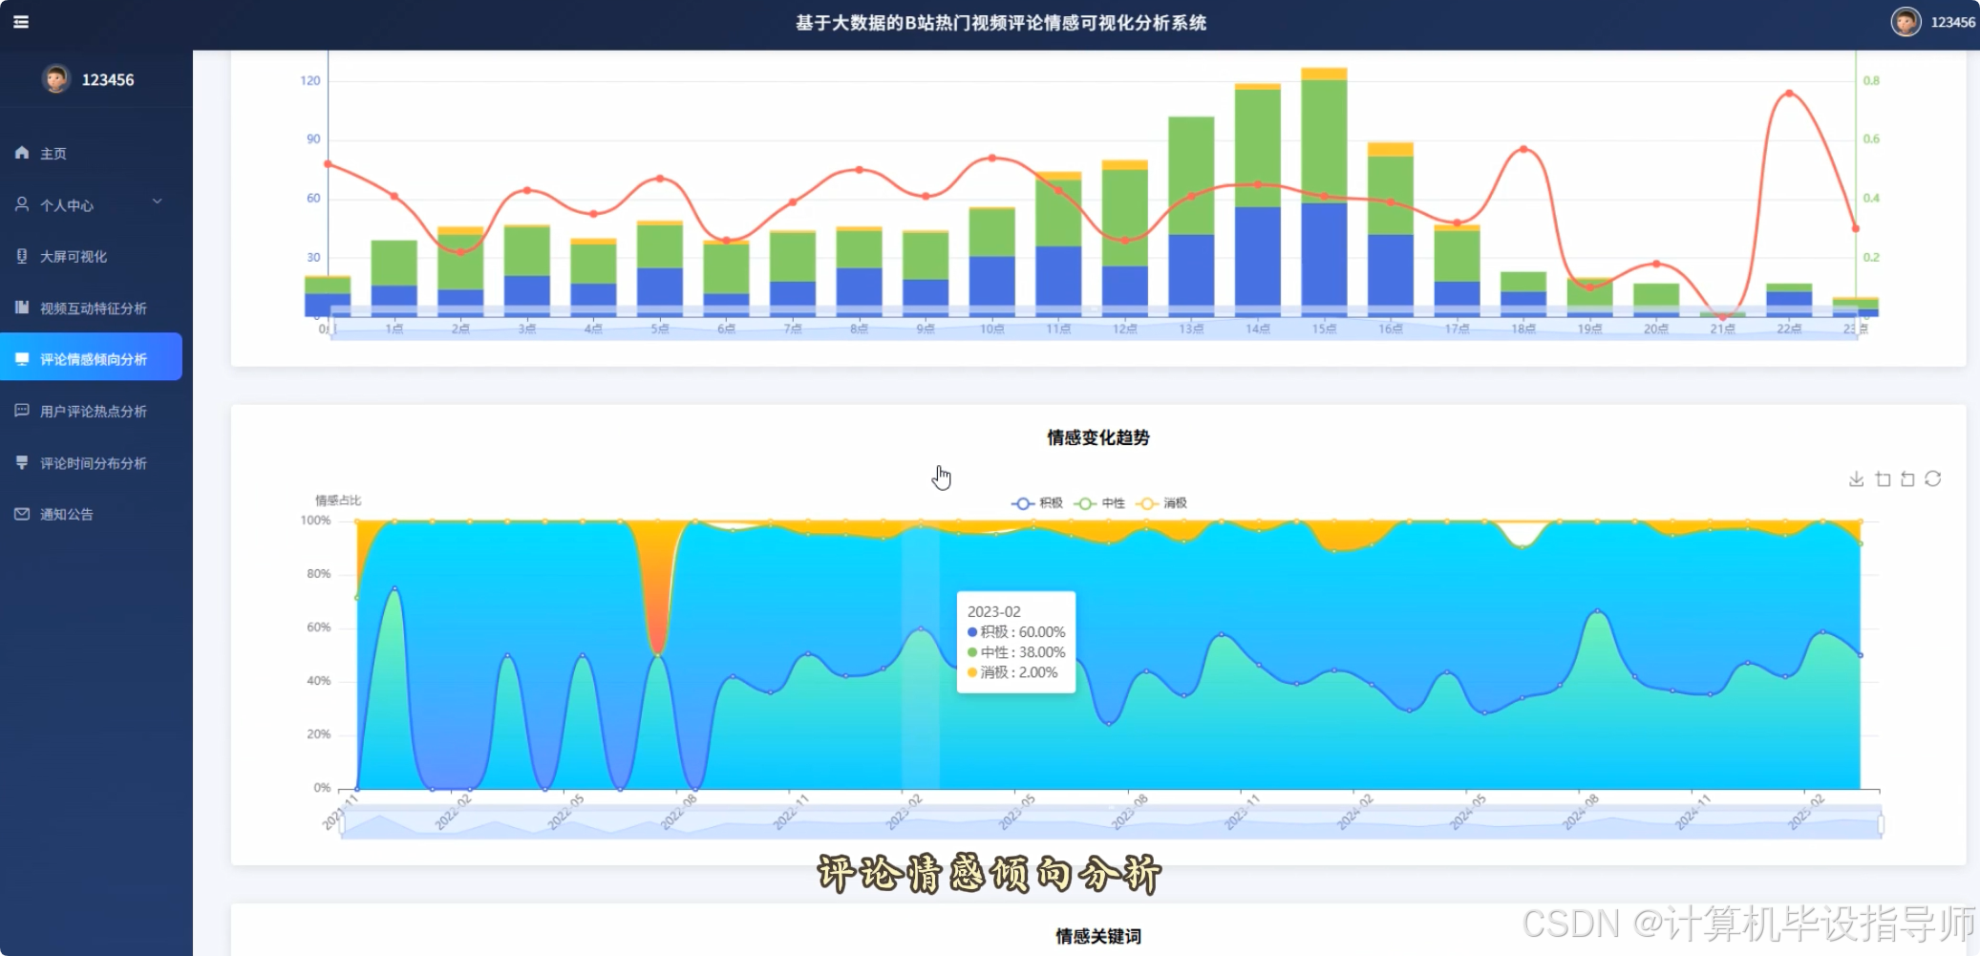1980x956 pixels.
Task: Open the 评论时间分布分析 page
Action: tap(92, 462)
